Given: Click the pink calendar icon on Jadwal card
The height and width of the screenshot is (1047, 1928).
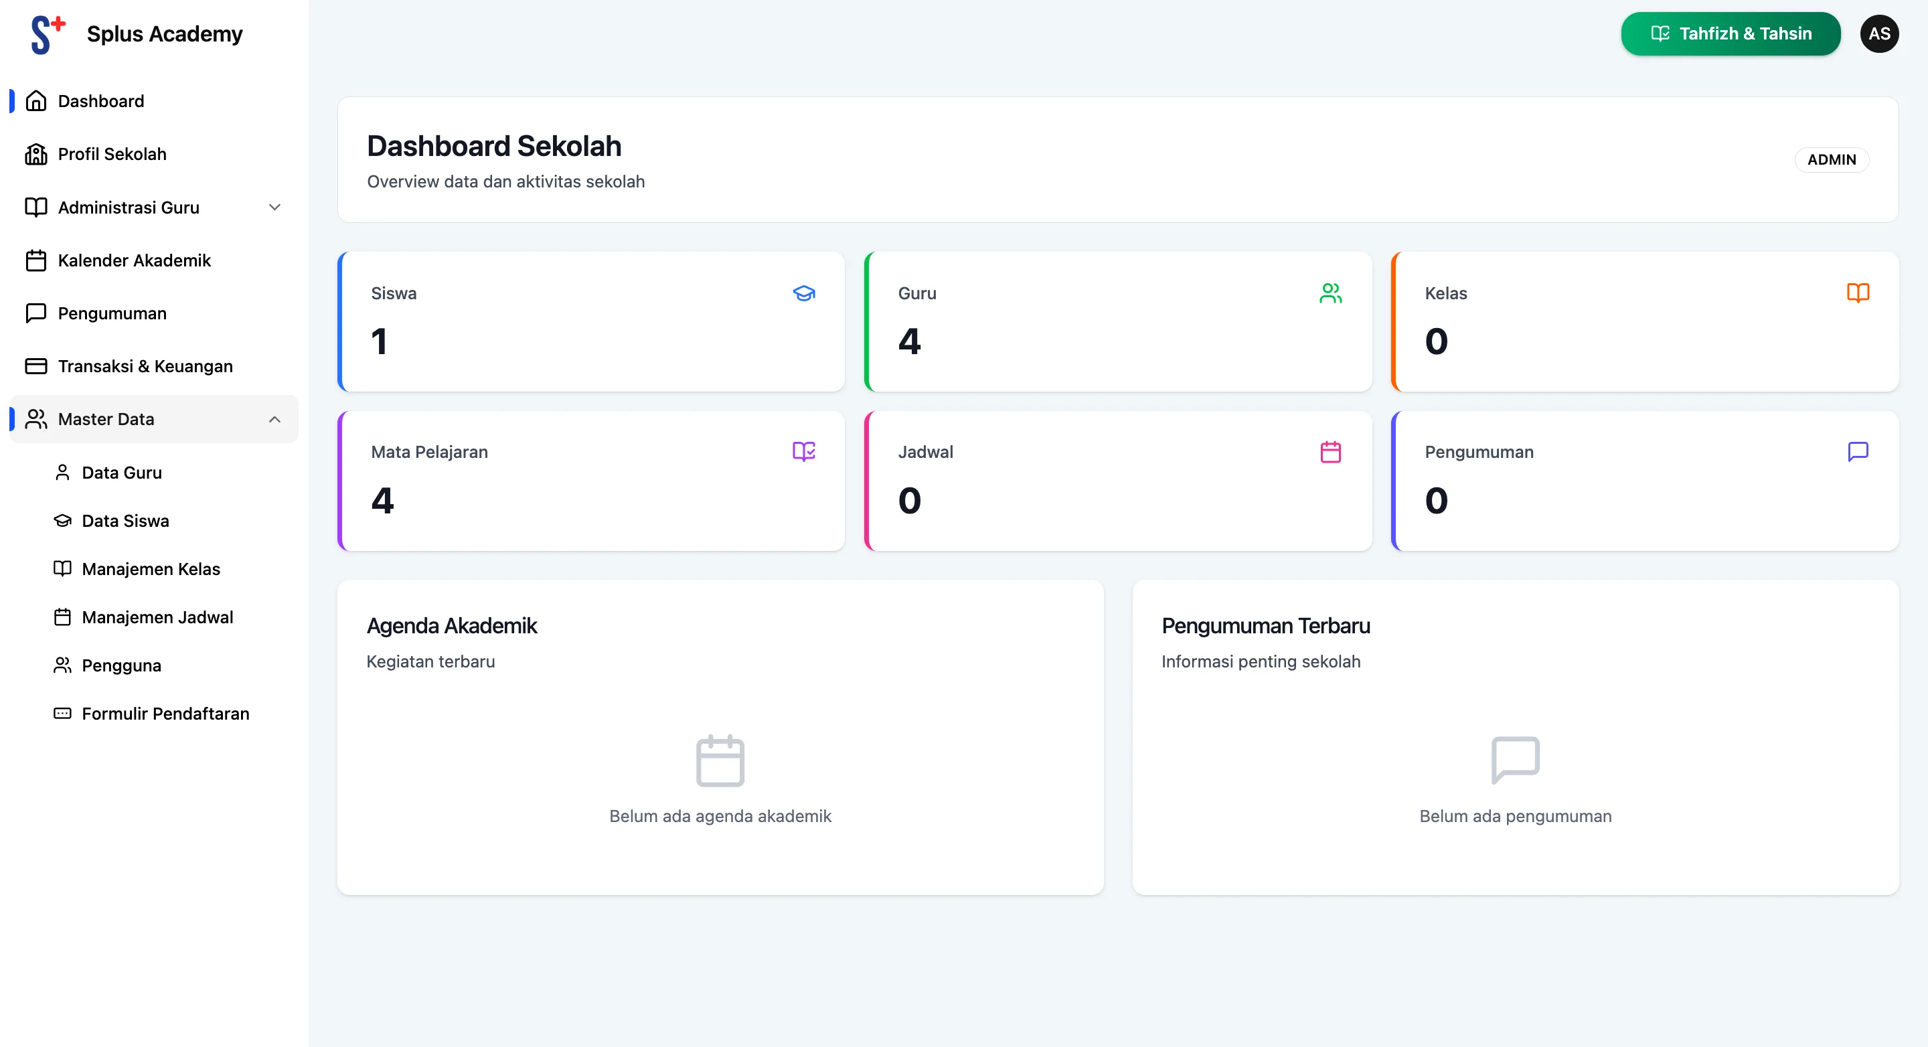Looking at the screenshot, I should tap(1330, 452).
